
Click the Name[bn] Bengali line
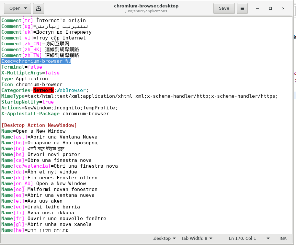point(33,149)
